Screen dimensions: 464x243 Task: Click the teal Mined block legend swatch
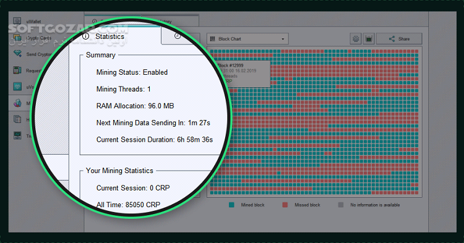231,205
